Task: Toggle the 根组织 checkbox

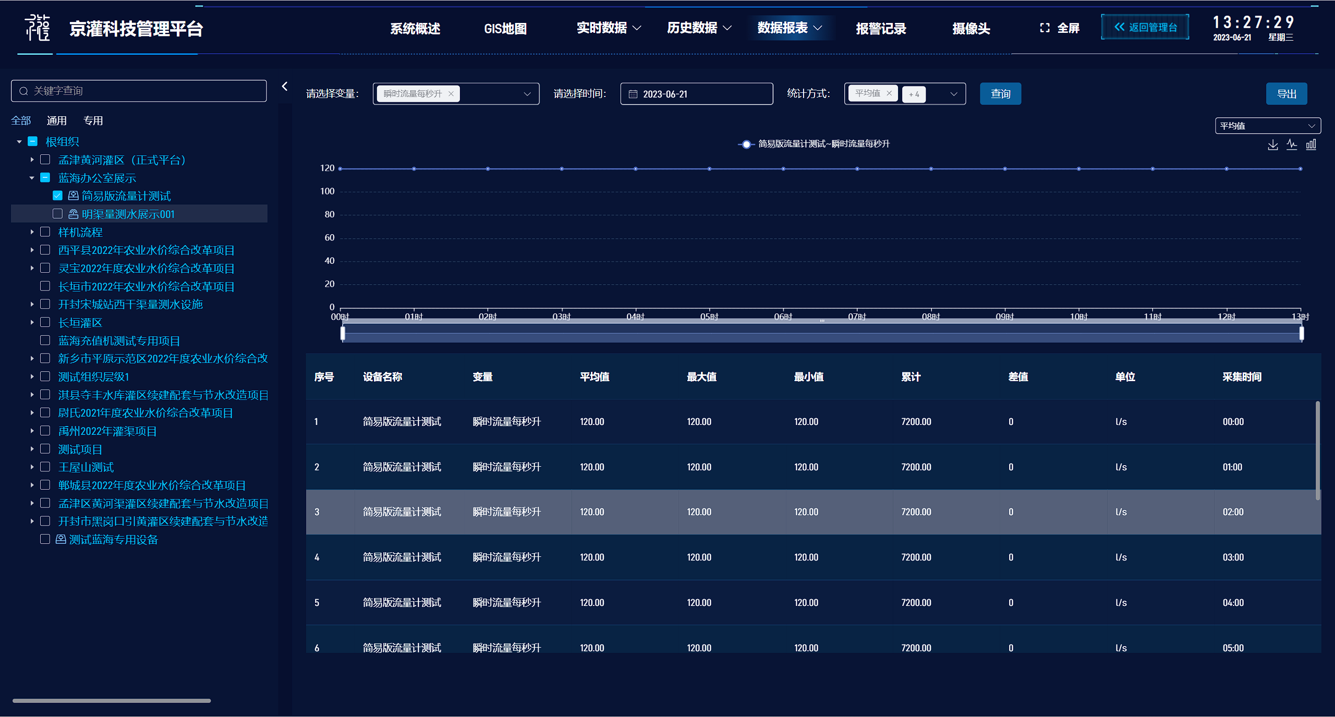Action: point(32,141)
